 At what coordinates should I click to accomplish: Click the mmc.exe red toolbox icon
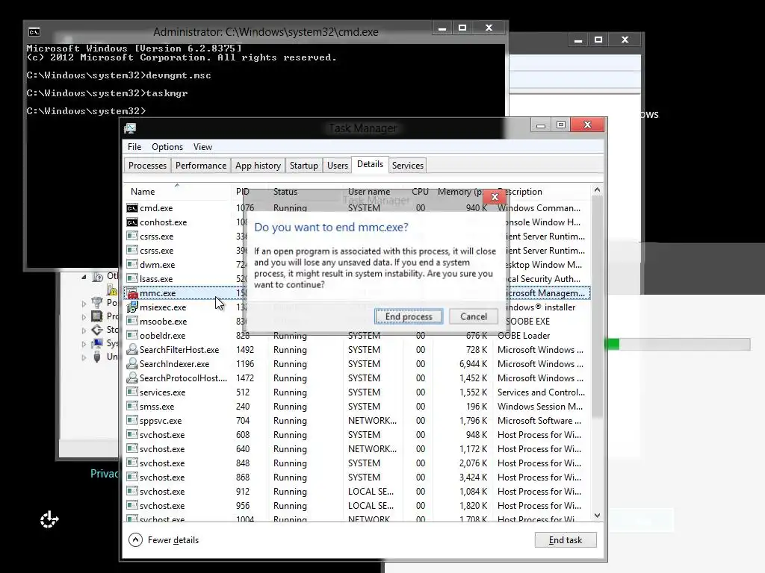[x=132, y=293]
